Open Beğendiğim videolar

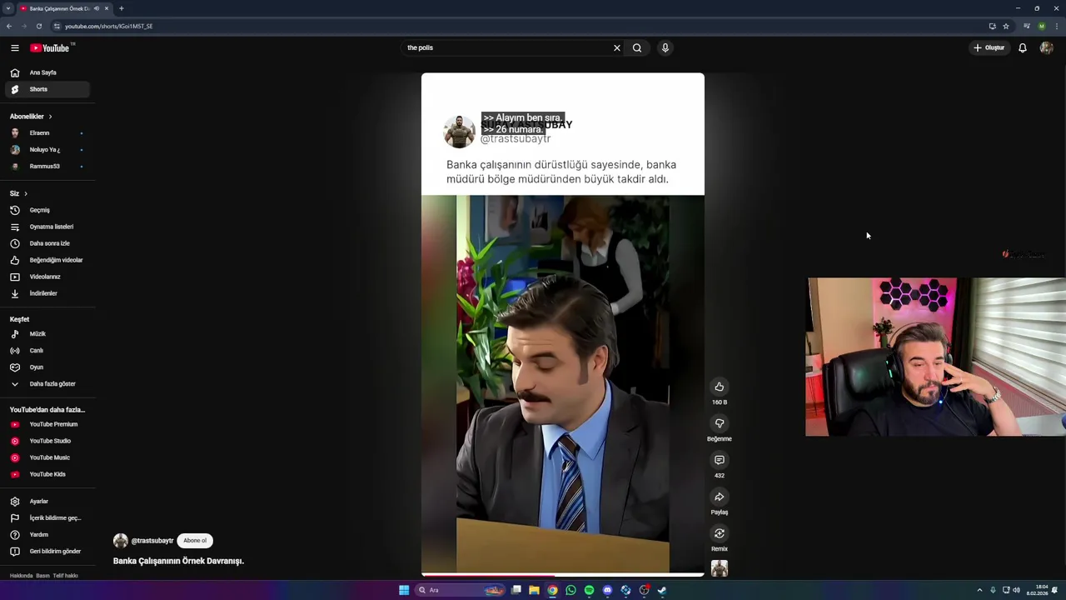47,260
